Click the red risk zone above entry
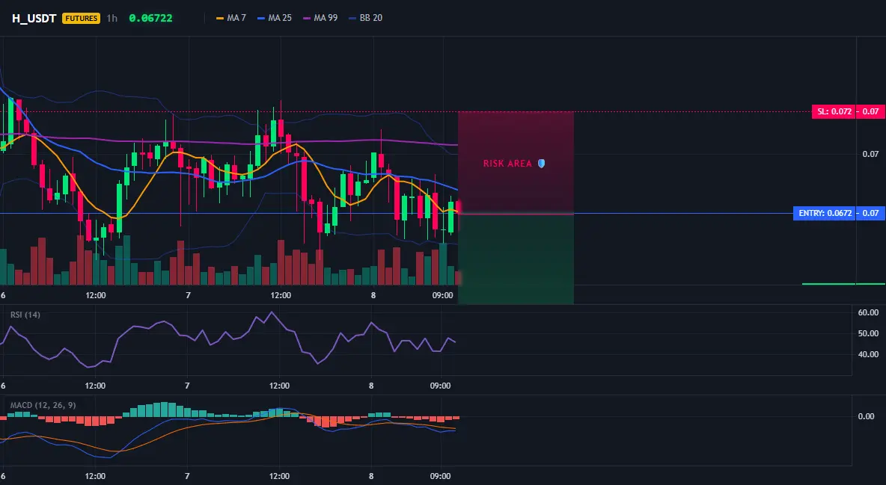886x485 pixels. pyautogui.click(x=516, y=163)
